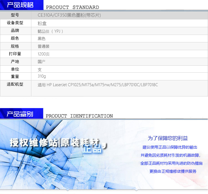Select the 产地 label cell
The width and height of the screenshot is (208, 194).
pyautogui.click(x=16, y=62)
